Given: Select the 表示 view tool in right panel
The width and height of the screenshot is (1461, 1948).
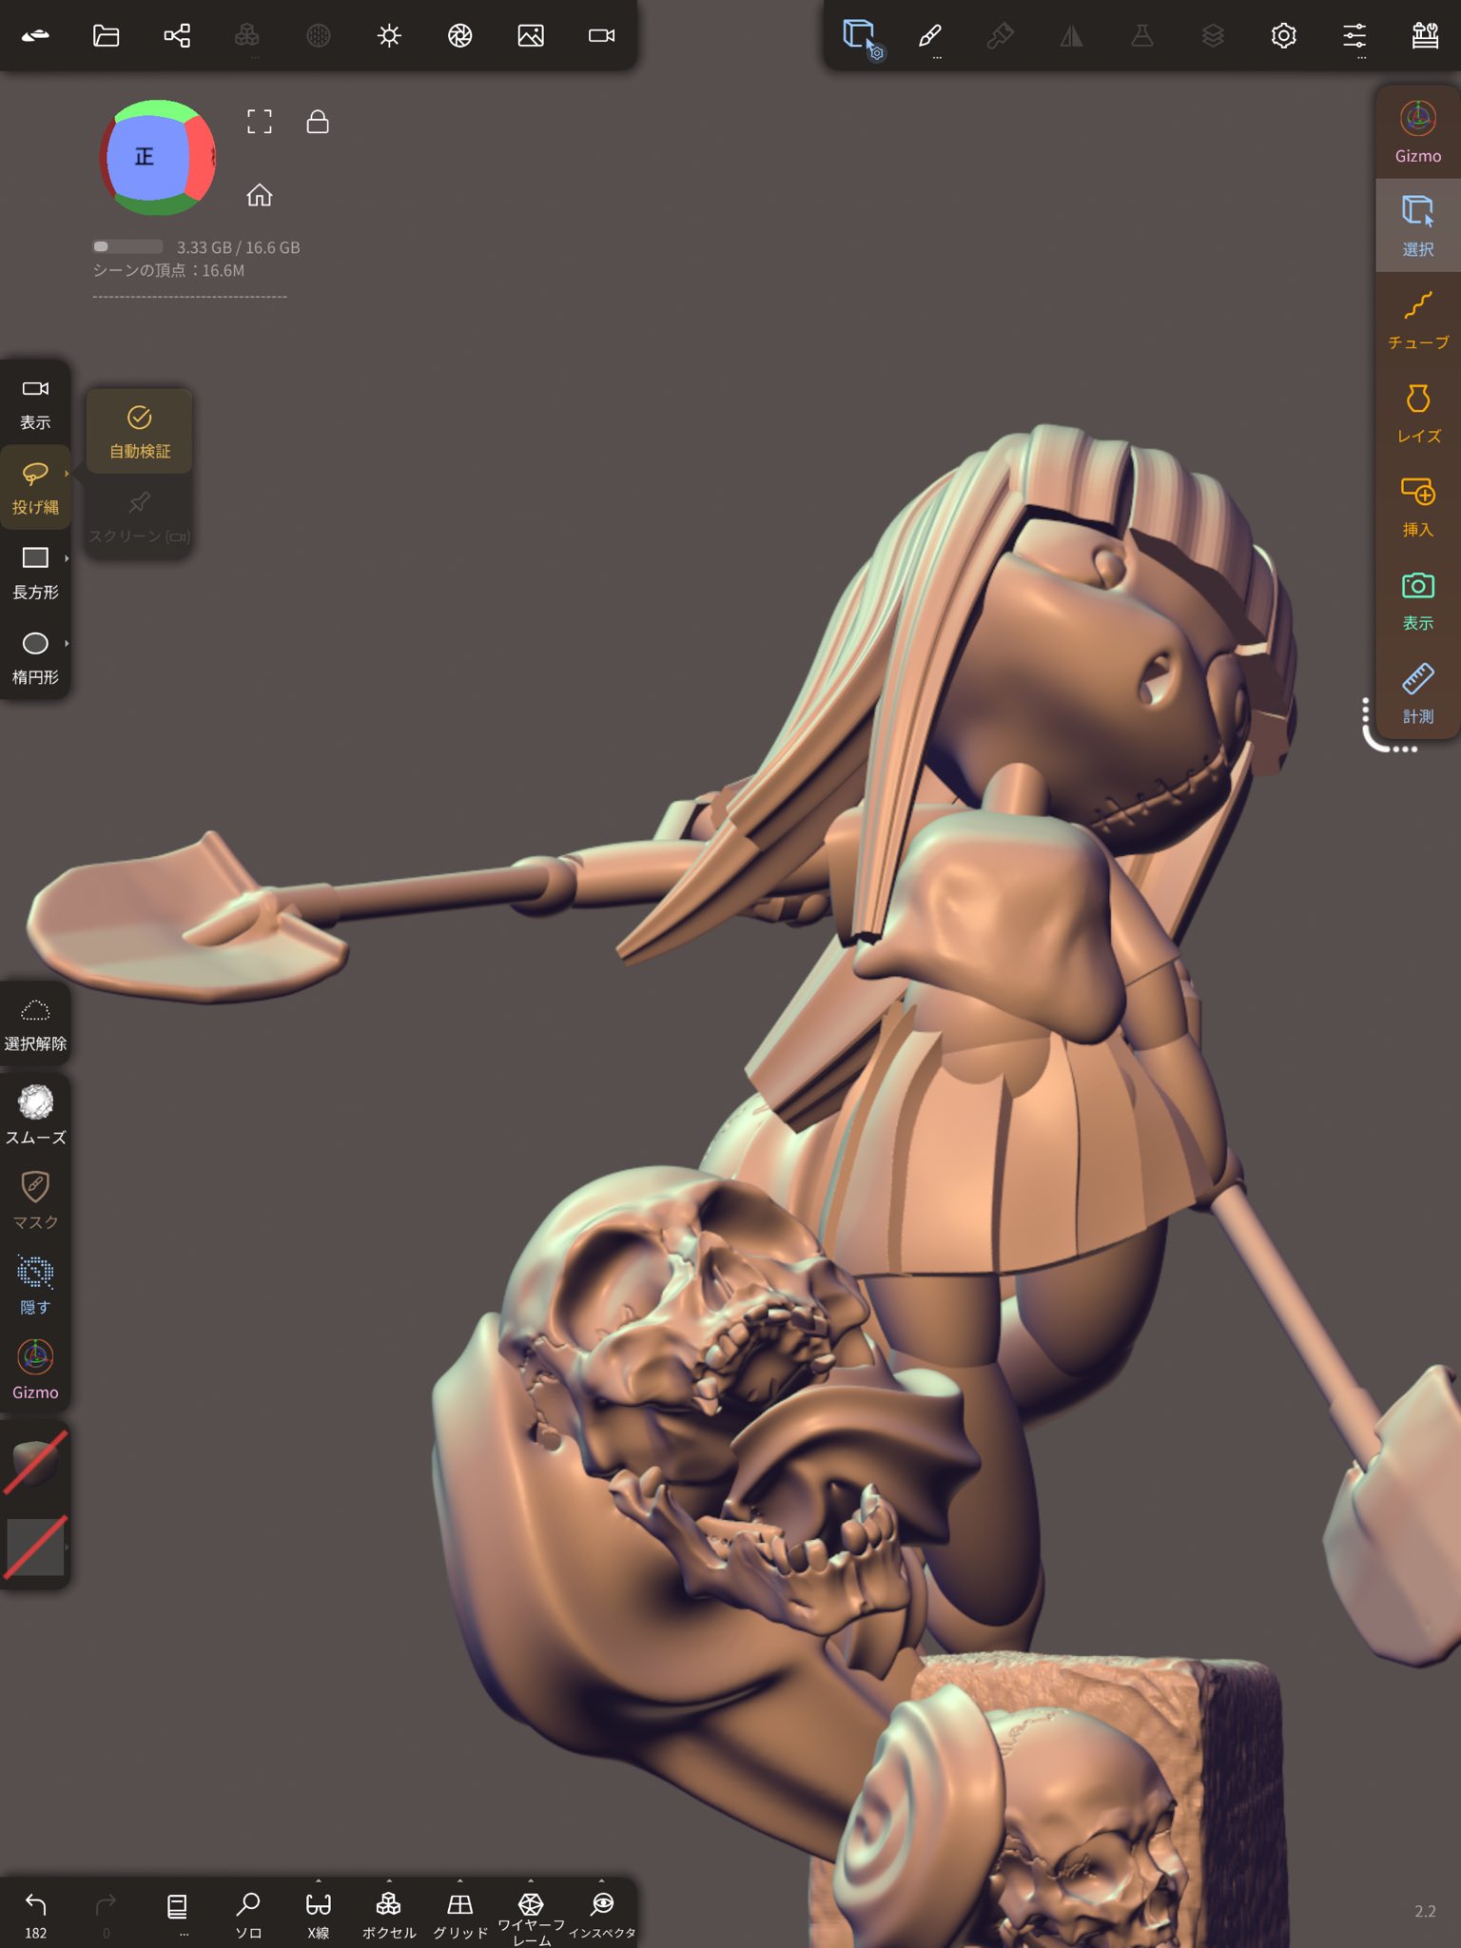Looking at the screenshot, I should click(x=1418, y=600).
